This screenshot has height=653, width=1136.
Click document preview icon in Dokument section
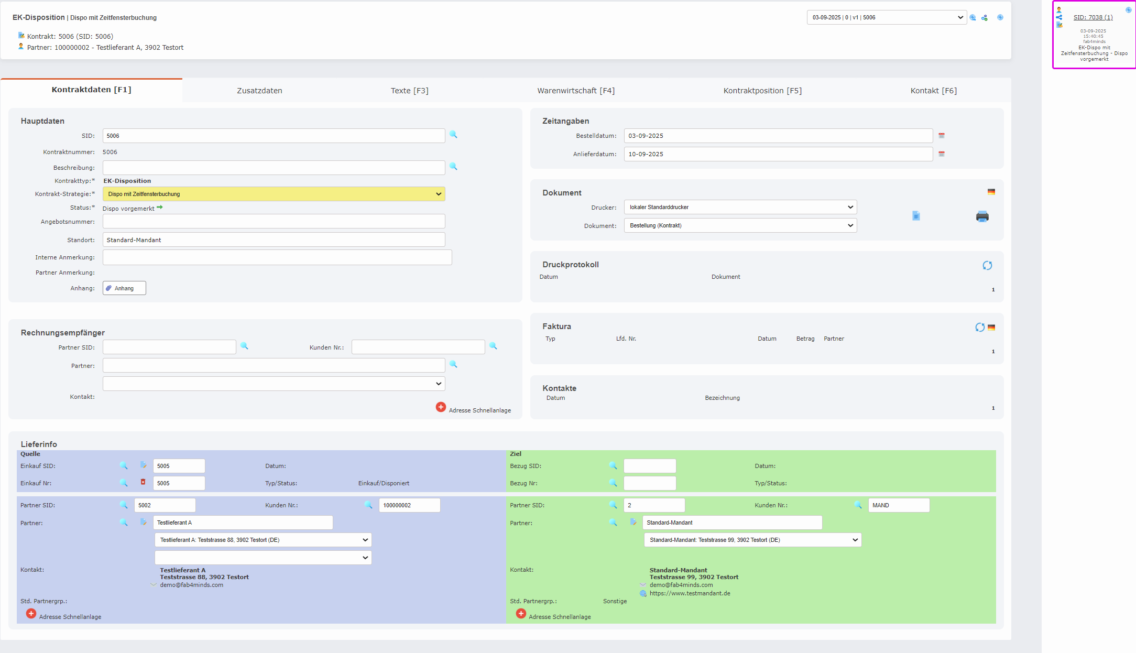point(916,216)
